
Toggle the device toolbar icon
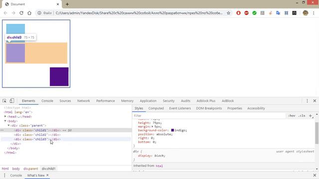click(12, 100)
